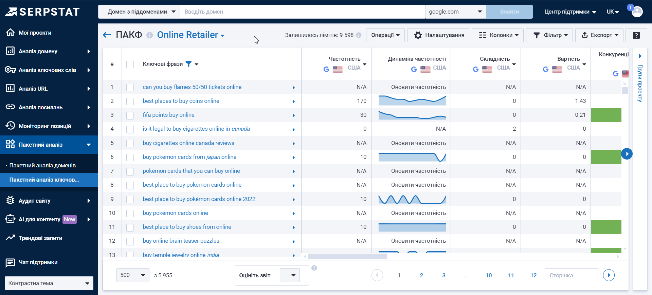Click the keyword filter funnel icon
652x295 pixels.
[x=188, y=64]
